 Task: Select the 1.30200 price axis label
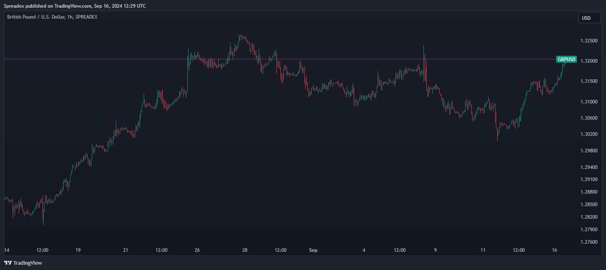tap(588, 134)
